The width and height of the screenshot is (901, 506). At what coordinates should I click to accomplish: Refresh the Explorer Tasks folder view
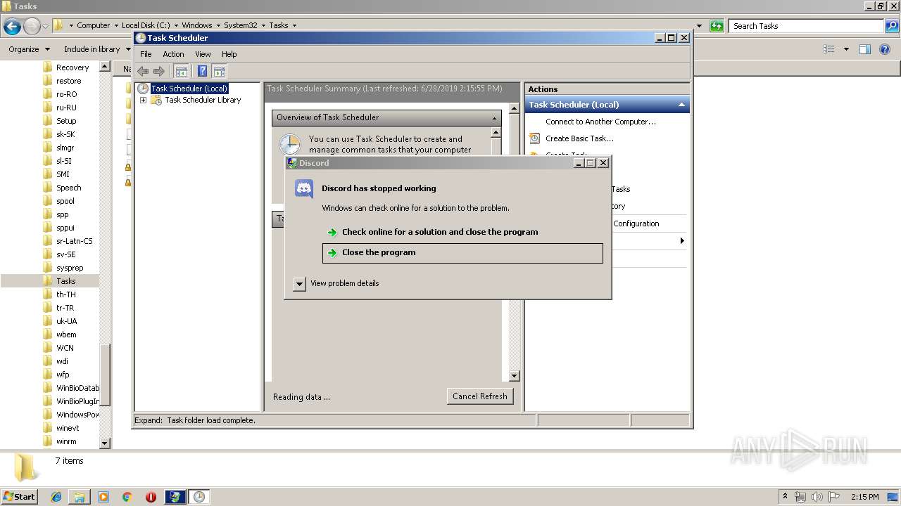[717, 26]
